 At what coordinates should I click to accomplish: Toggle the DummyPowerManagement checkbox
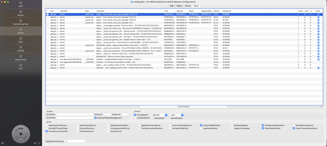coord(96,118)
